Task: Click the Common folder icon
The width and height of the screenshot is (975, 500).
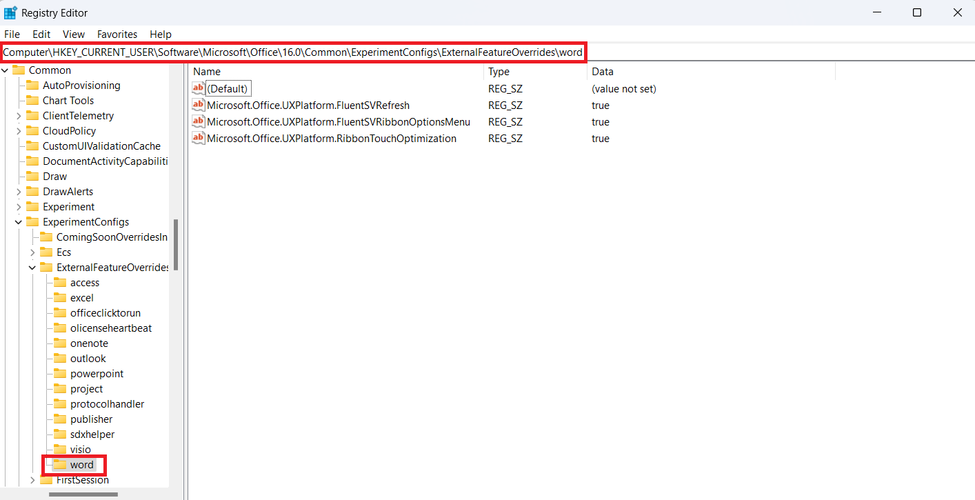Action: tap(19, 70)
